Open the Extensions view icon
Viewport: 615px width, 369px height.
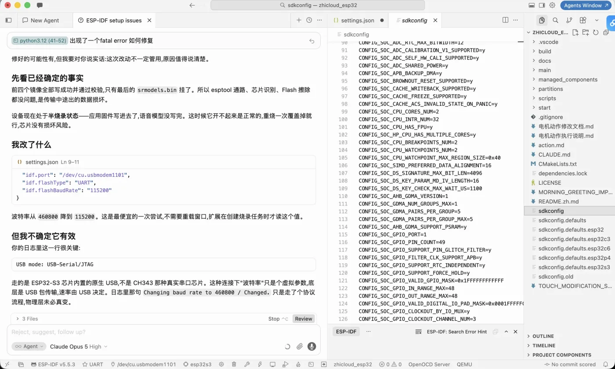[583, 20]
